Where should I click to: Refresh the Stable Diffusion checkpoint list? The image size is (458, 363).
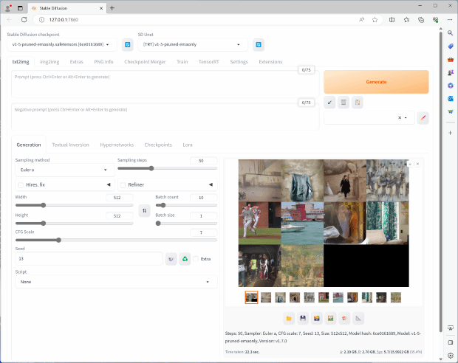128,45
